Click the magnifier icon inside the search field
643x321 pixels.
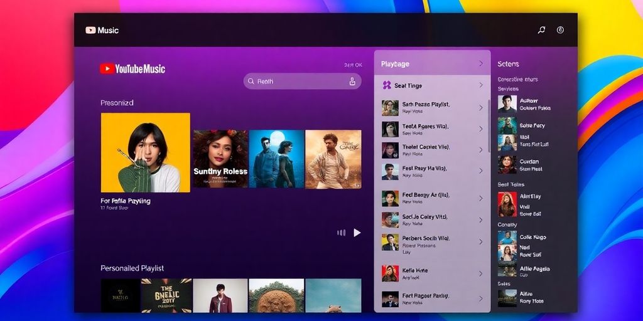point(251,81)
